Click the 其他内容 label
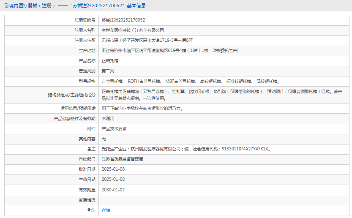Screen dimensions: 352x218 87,139
